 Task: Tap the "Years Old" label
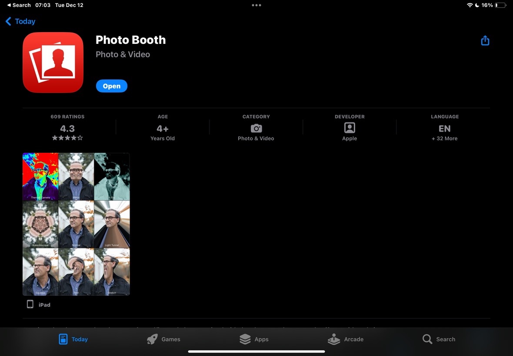[163, 138]
